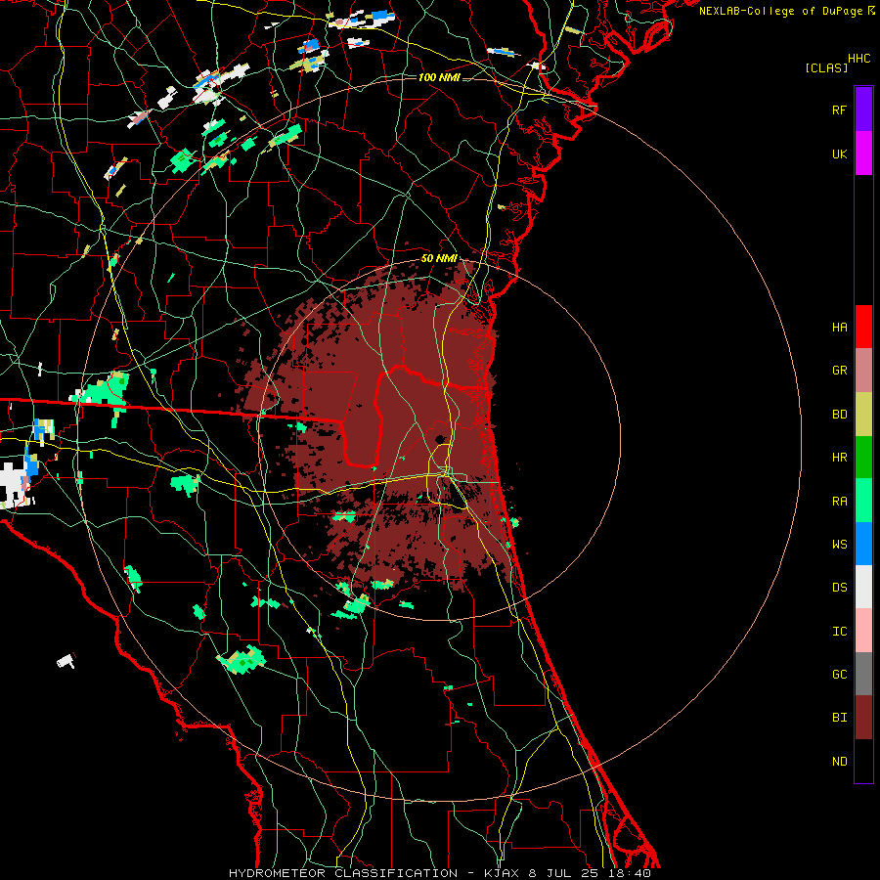Viewport: 880px width, 880px height.
Task: Click the 'NEXLAB-College of DuPage' credit text
Action: 780,11
